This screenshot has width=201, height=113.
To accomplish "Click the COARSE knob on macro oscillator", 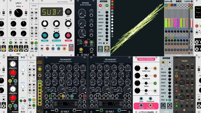I will tap(57, 24).
